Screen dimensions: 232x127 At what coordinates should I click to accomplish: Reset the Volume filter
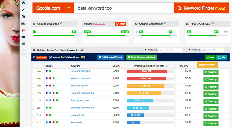(x=120, y=24)
